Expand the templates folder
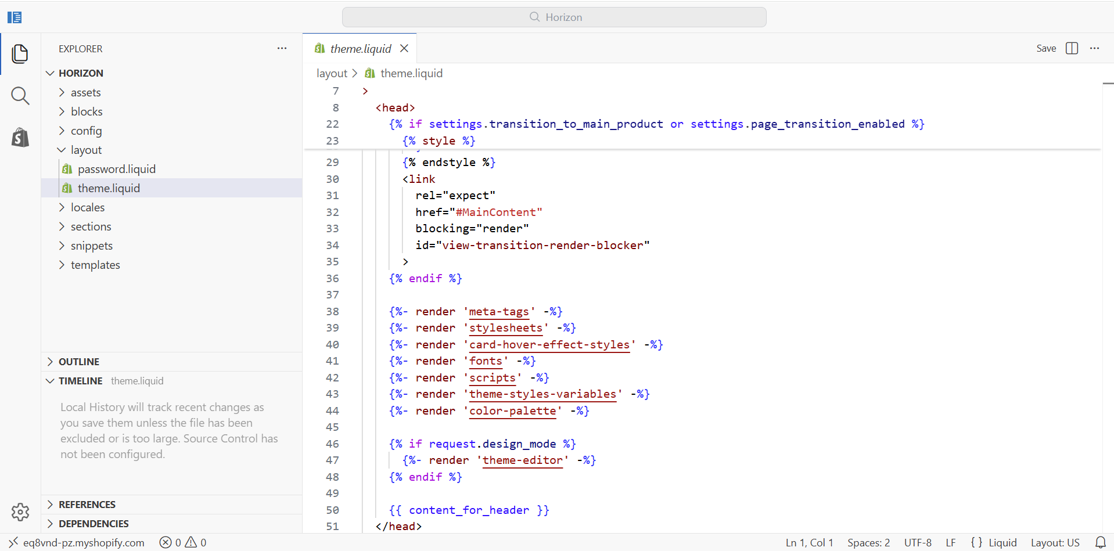Image resolution: width=1114 pixels, height=551 pixels. click(x=62, y=265)
